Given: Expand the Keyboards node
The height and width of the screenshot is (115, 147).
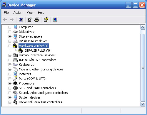Looking at the screenshot, I should 10,65.
